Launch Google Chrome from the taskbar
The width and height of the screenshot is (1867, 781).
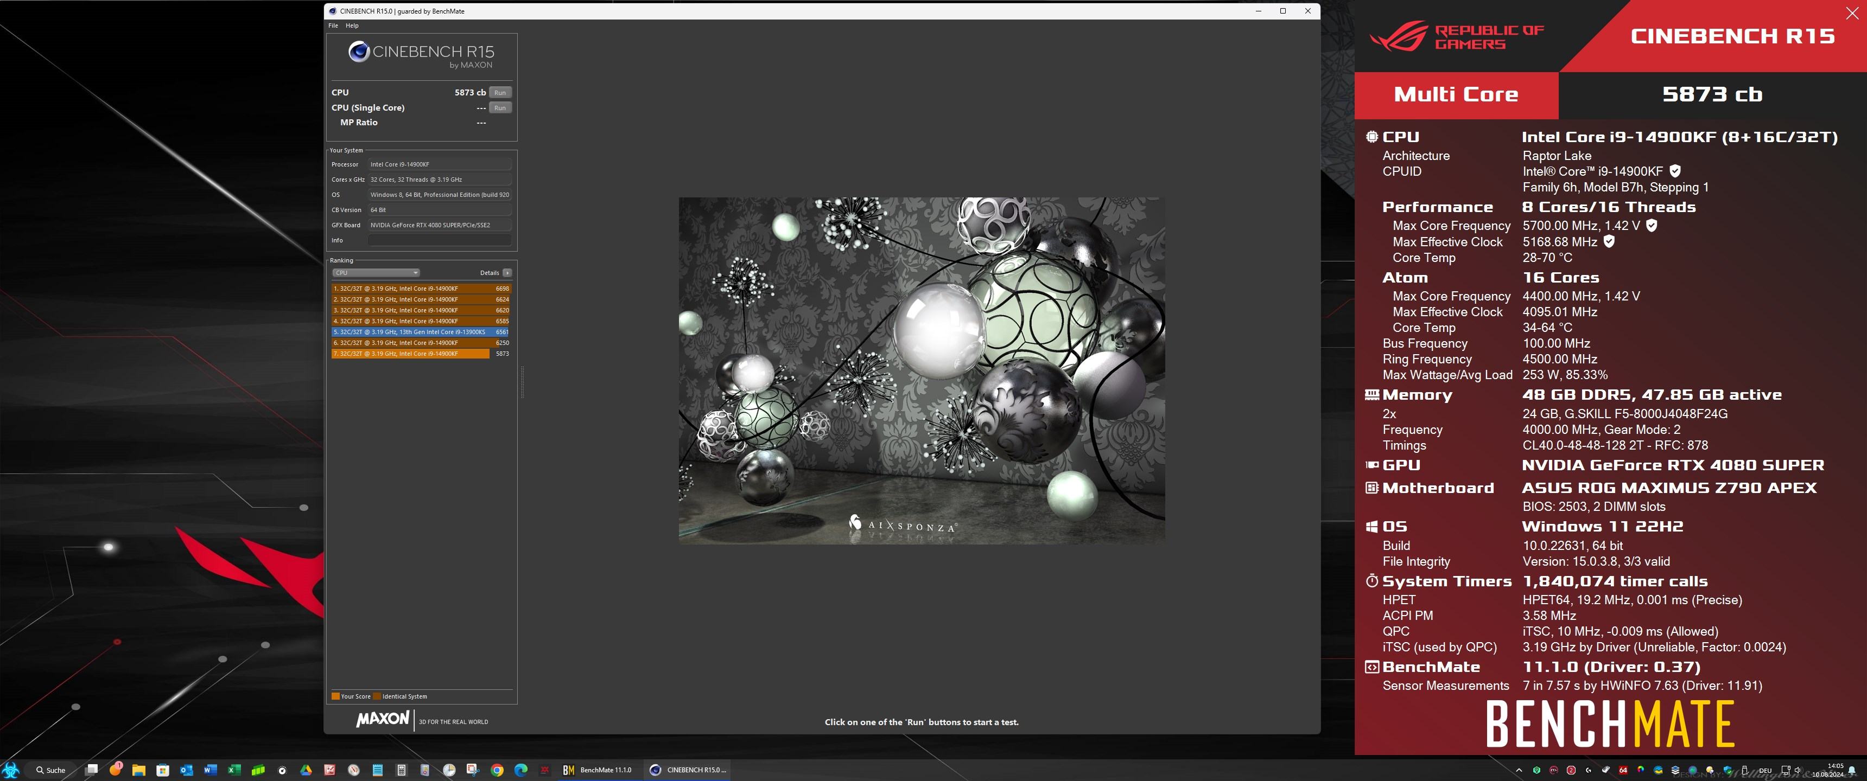click(497, 770)
